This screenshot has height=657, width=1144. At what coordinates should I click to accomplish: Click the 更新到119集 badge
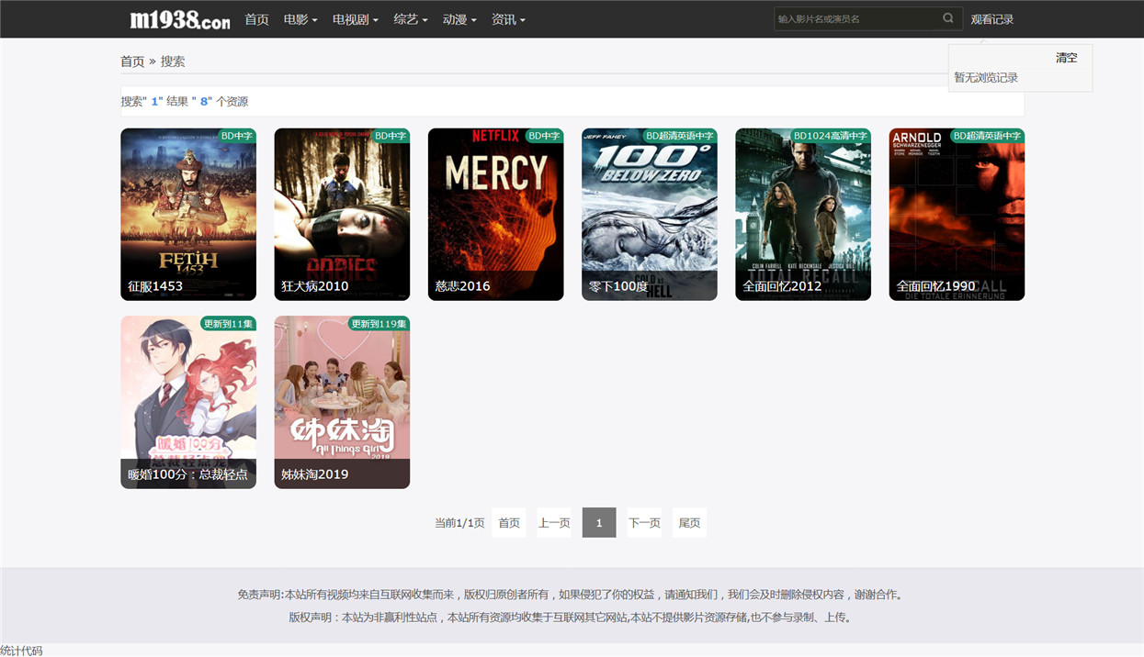pyautogui.click(x=379, y=324)
